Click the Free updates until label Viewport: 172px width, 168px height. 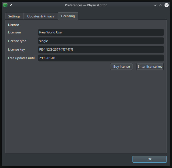21,58
